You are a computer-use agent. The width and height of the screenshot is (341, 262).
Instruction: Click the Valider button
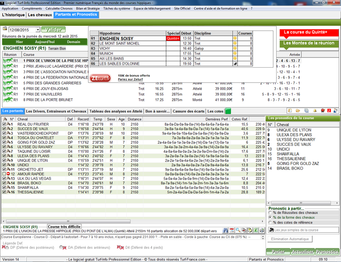[54, 29]
